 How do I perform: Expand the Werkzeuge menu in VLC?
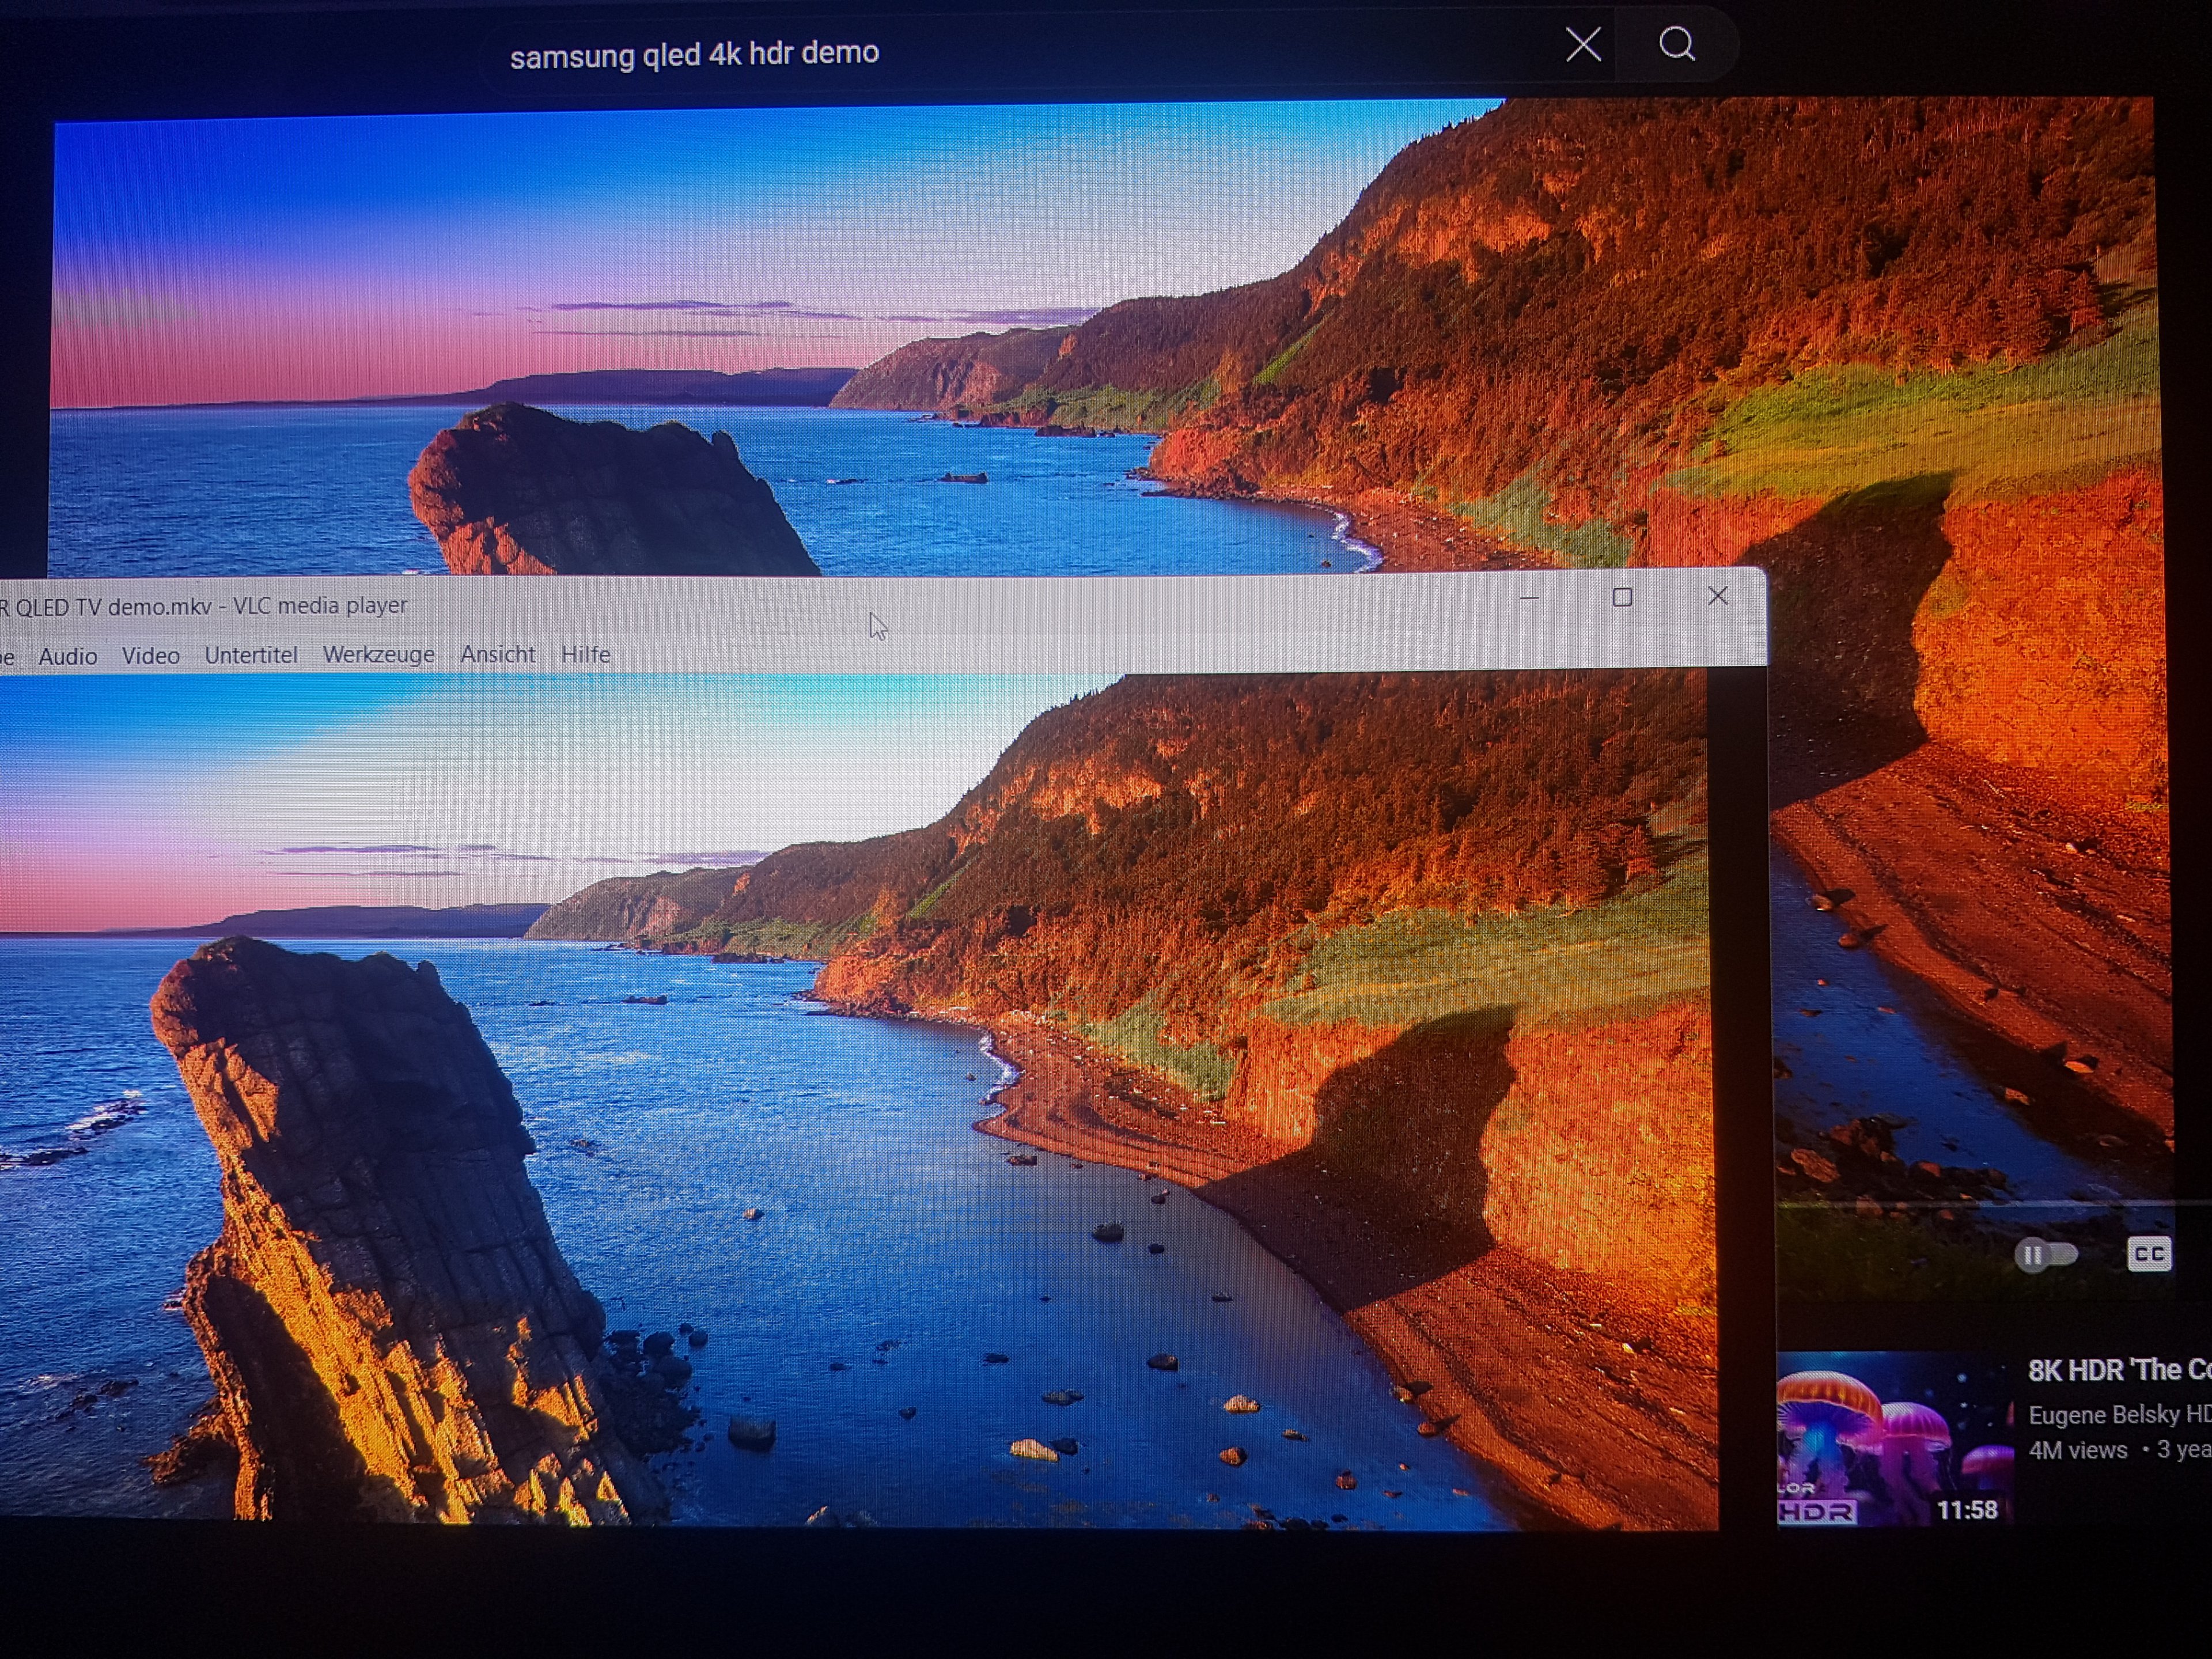pos(378,655)
